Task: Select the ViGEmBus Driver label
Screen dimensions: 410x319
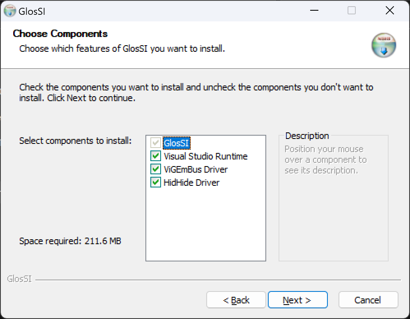Action: pos(196,169)
